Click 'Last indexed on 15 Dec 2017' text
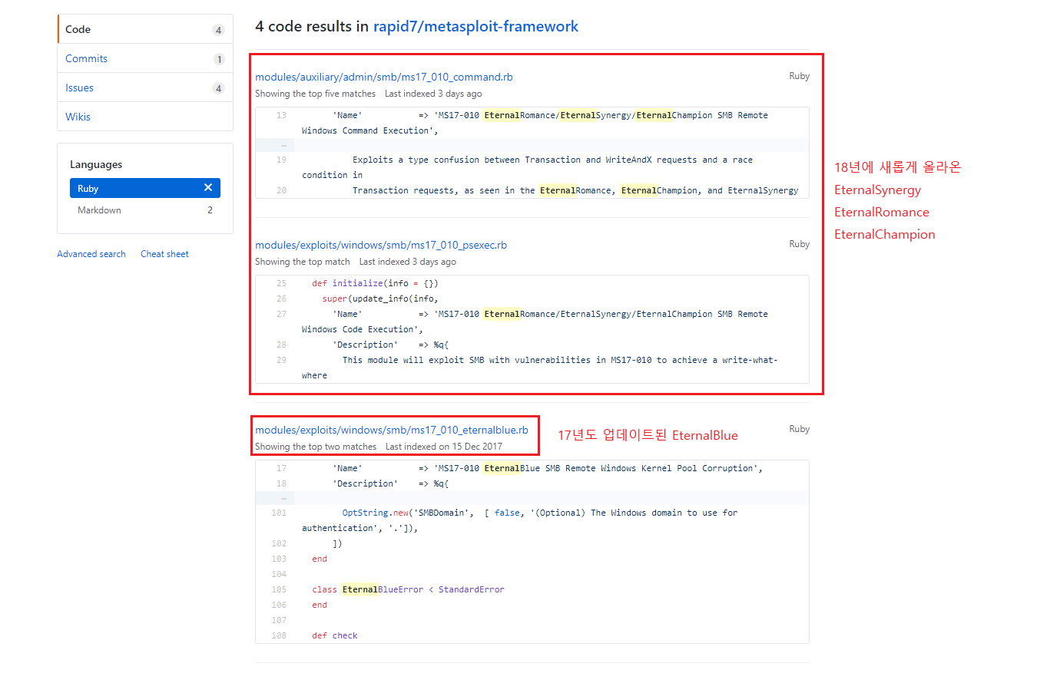 pos(444,447)
